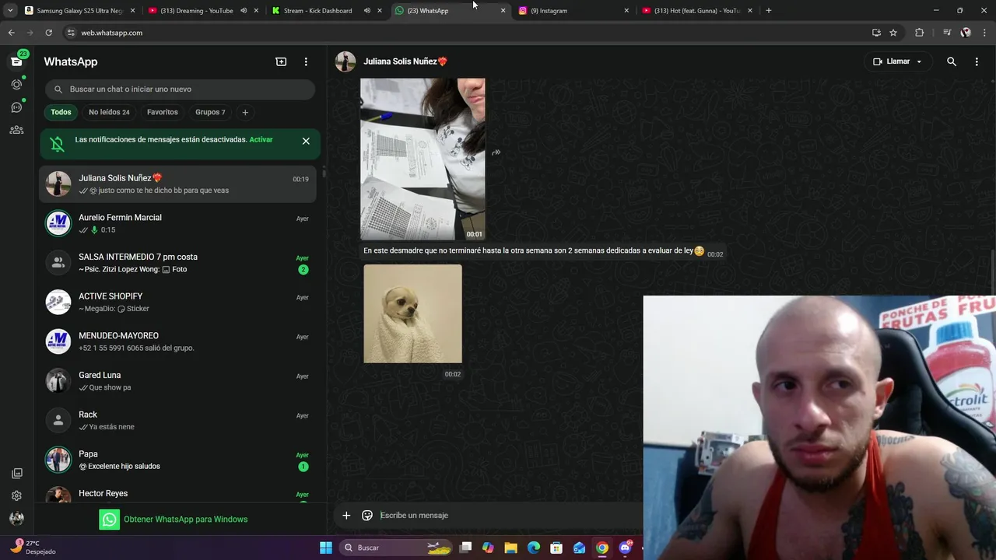Screen dimensions: 996x560
Task: Select the Grupos 7 filter
Action: tap(210, 112)
